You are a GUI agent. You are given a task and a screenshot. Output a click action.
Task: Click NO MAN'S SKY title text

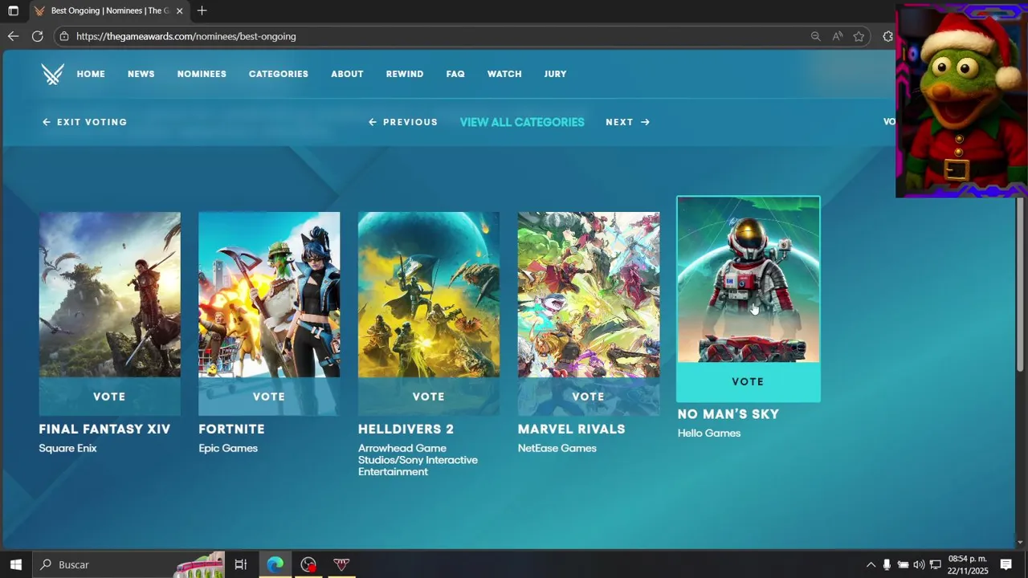click(728, 414)
